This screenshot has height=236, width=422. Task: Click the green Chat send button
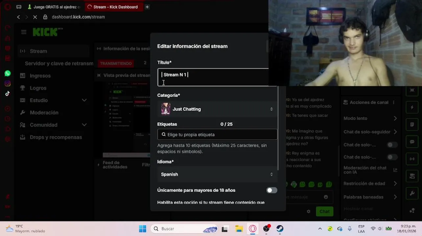[324, 211]
